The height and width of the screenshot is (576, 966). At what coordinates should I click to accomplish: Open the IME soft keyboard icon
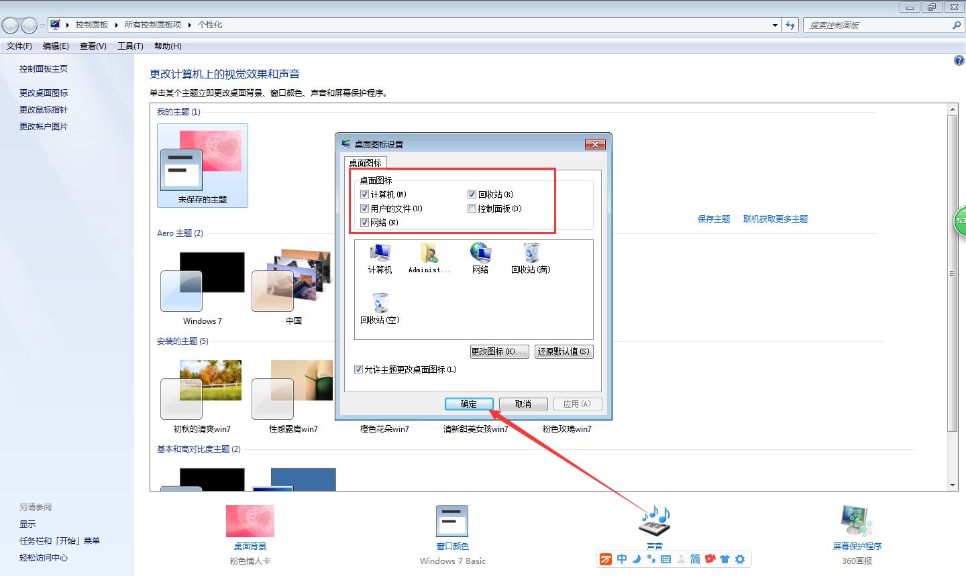click(665, 559)
